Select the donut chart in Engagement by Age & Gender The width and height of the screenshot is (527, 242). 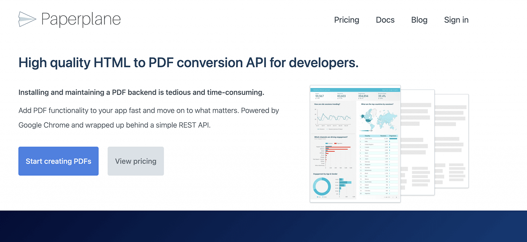[322, 186]
